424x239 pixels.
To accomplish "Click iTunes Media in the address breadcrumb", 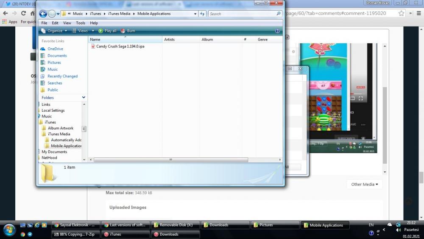I will [x=119, y=14].
